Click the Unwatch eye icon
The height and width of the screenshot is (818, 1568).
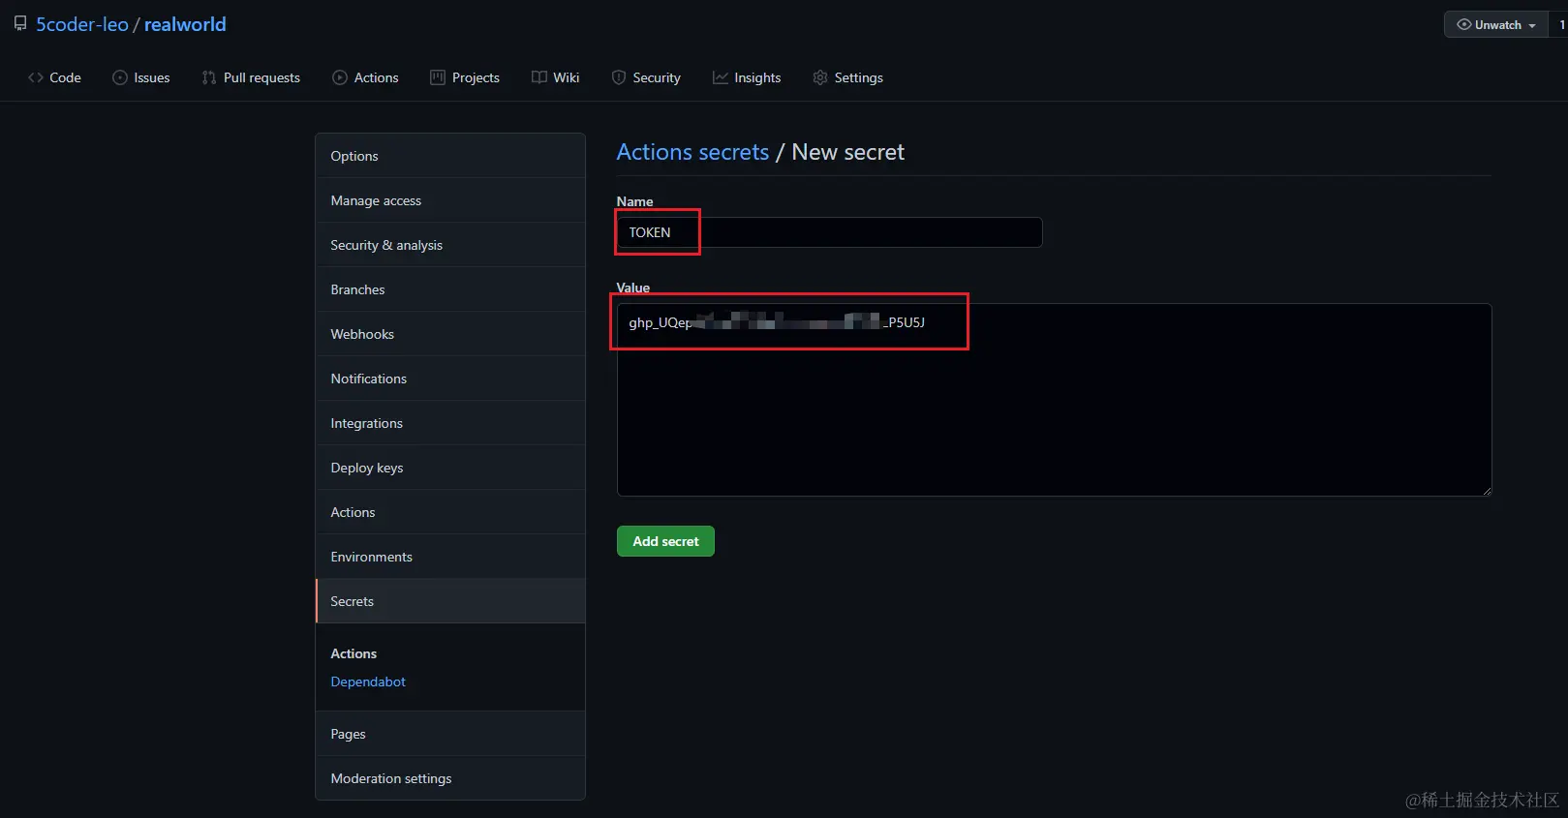tap(1464, 24)
